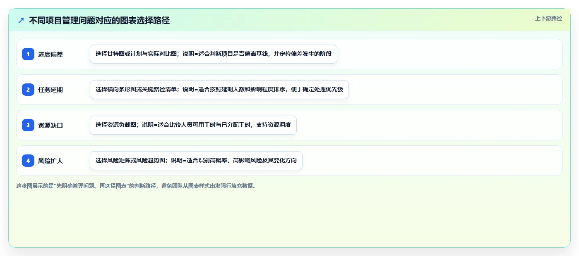
Task: Select the 资源缺口 label
Action: point(50,125)
